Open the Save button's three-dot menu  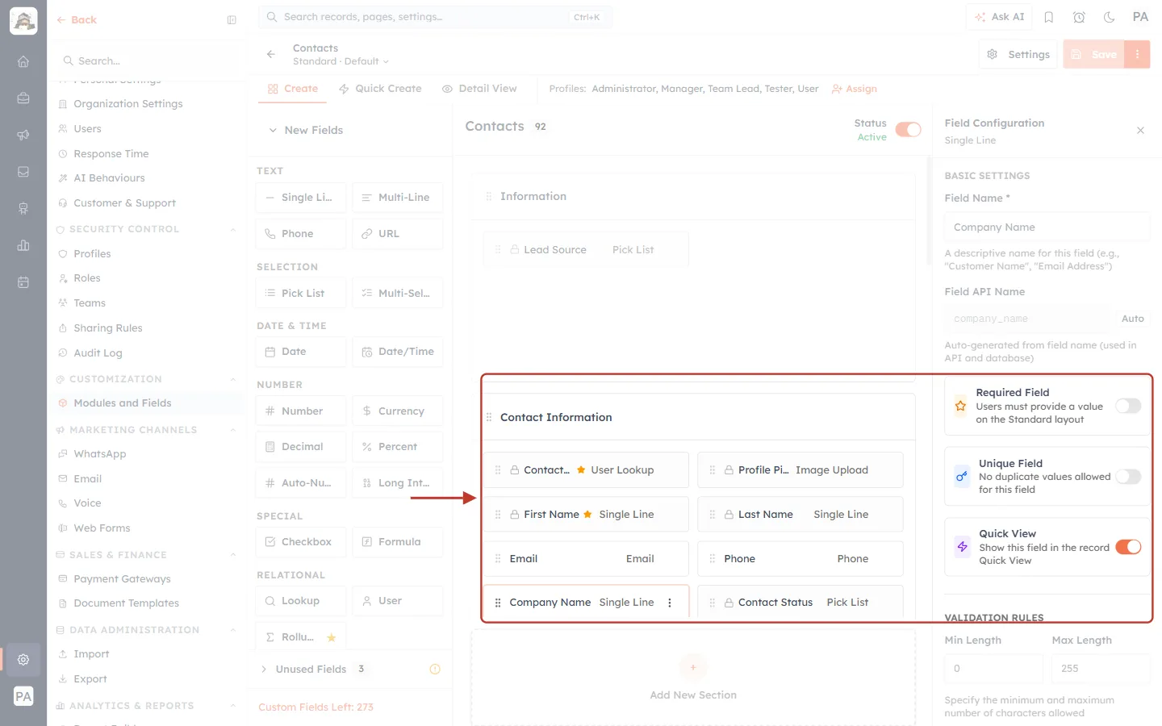tap(1137, 54)
